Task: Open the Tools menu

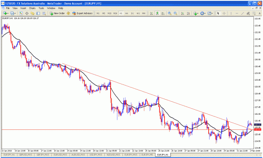Action: tap(41, 8)
